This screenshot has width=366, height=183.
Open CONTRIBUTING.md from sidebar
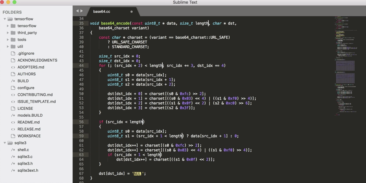point(35,95)
